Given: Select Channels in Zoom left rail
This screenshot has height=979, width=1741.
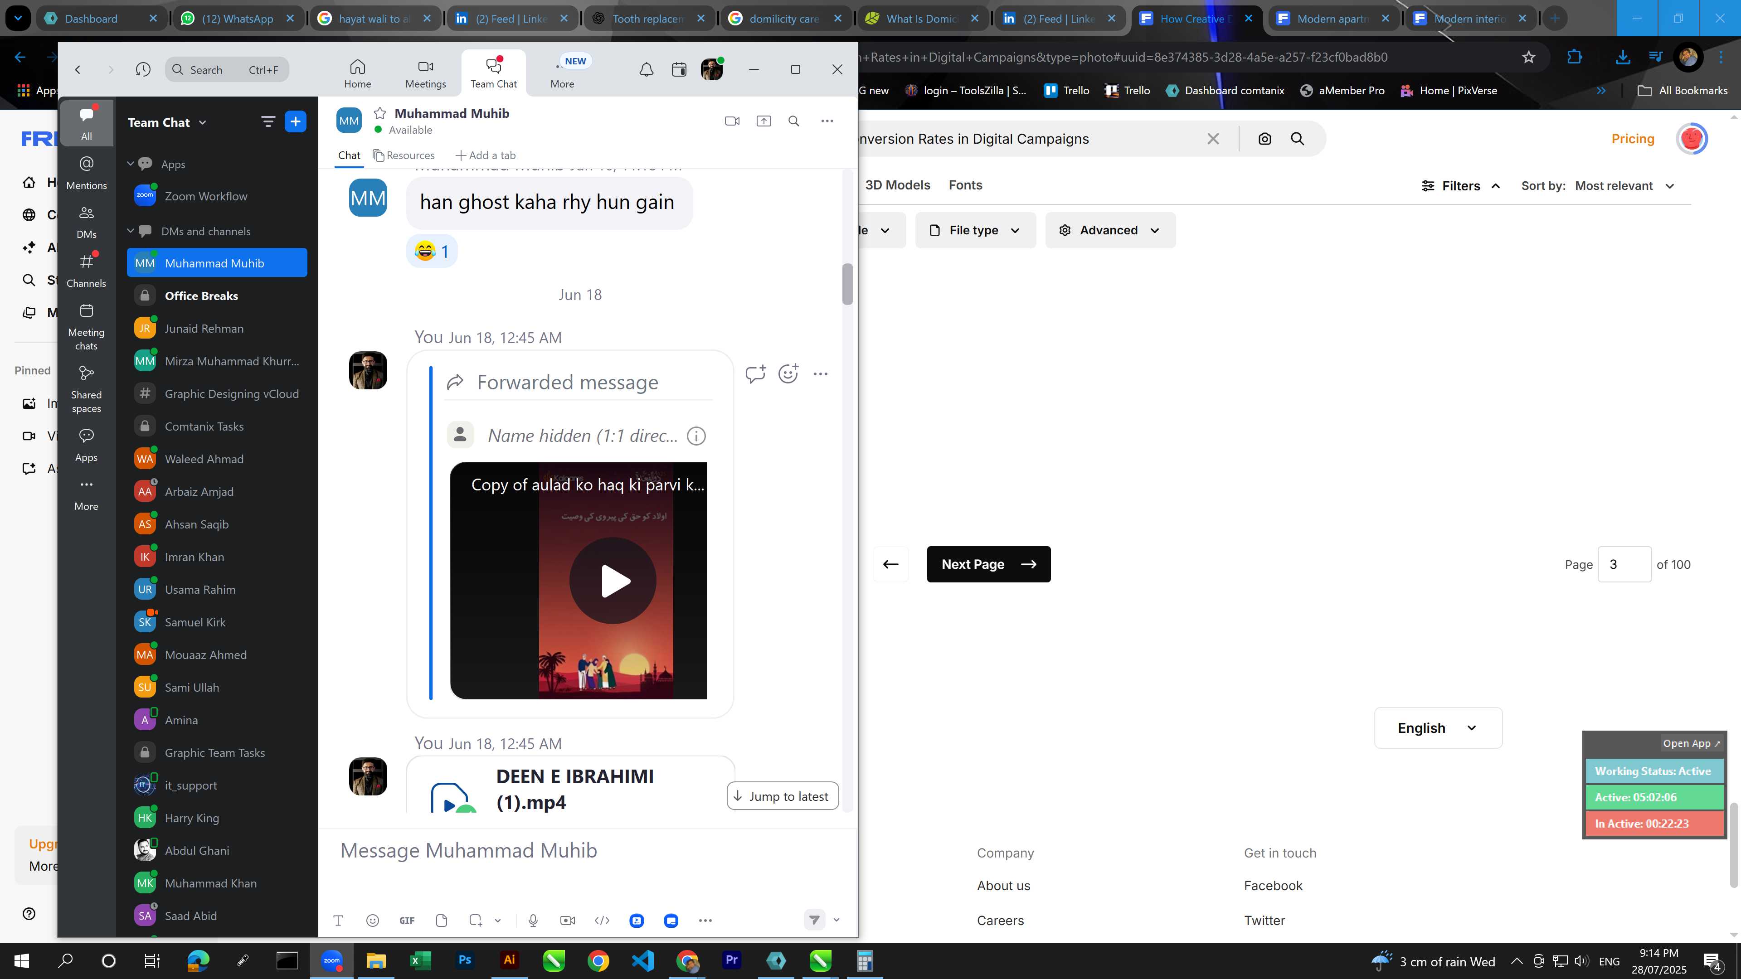Looking at the screenshot, I should point(87,270).
